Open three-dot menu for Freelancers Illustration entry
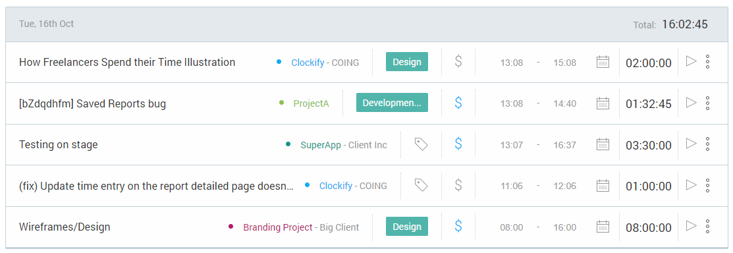Image resolution: width=733 pixels, height=253 pixels. click(x=707, y=62)
